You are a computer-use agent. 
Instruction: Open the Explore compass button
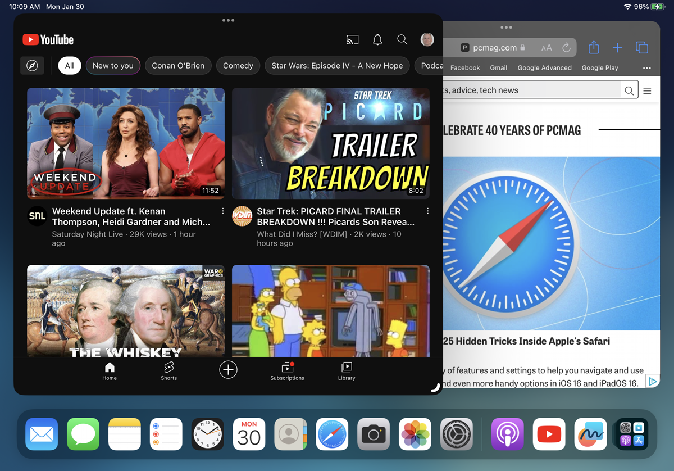(x=32, y=66)
